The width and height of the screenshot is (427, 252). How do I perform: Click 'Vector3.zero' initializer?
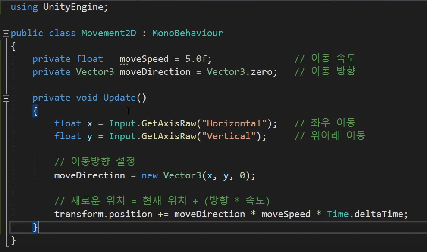coord(239,72)
